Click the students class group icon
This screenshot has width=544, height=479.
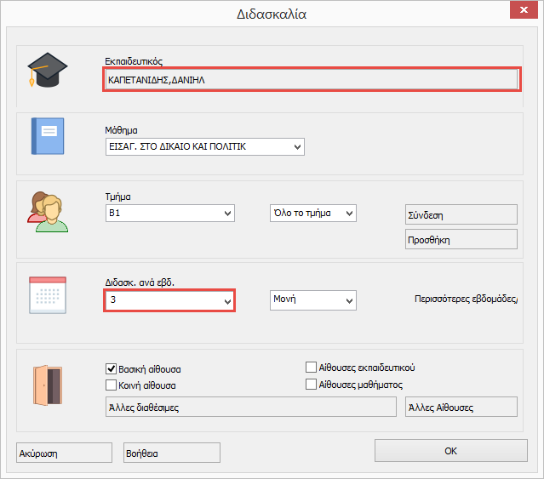tap(48, 211)
